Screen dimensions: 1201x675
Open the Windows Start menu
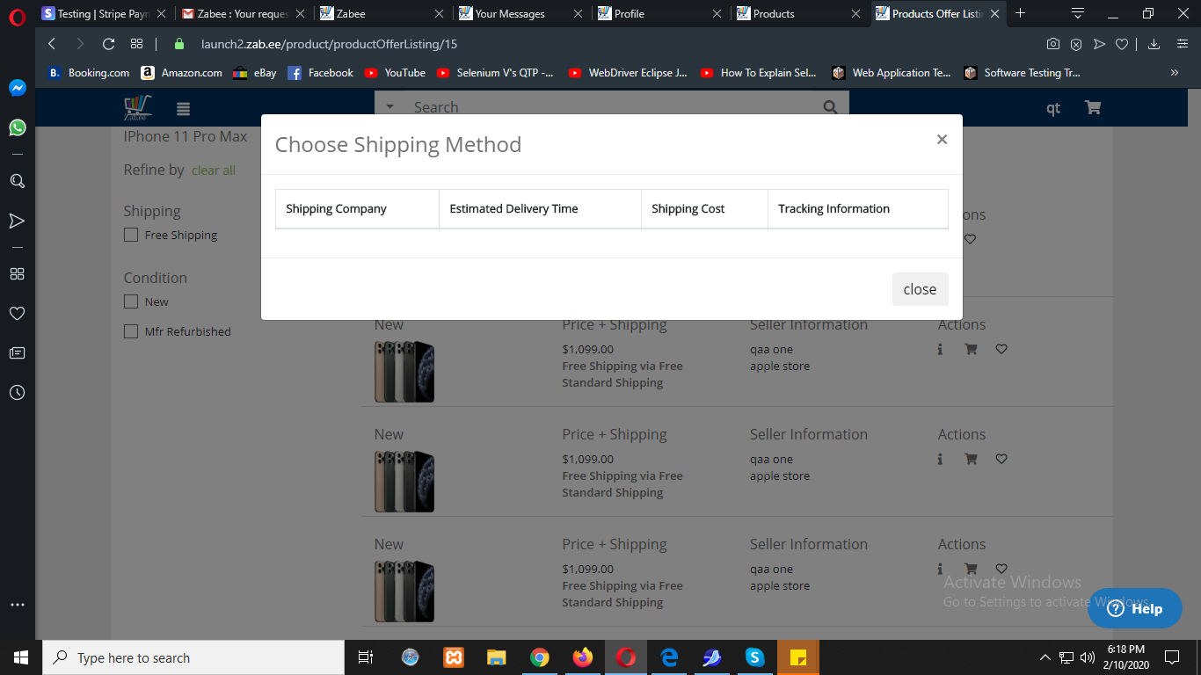click(21, 657)
